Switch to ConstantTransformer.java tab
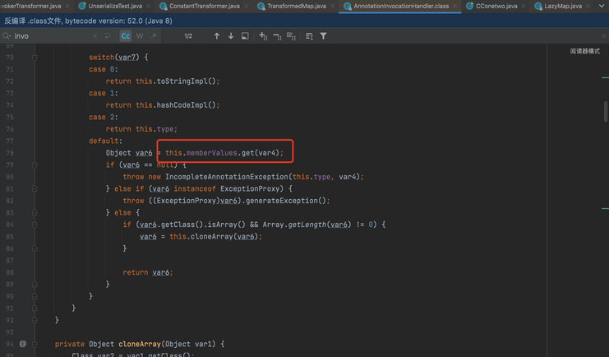Screen dimensions: 609x357 (204, 6)
